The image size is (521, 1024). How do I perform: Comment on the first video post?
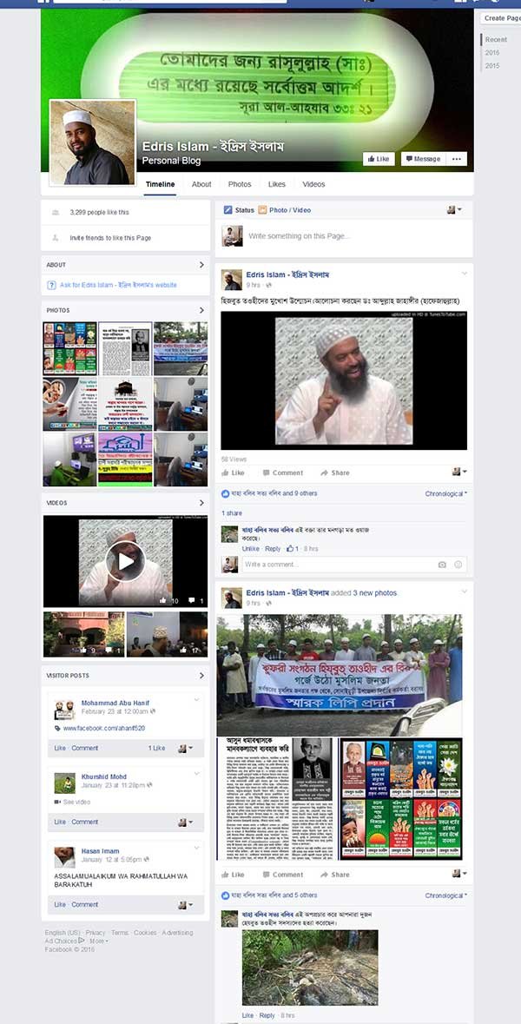283,472
